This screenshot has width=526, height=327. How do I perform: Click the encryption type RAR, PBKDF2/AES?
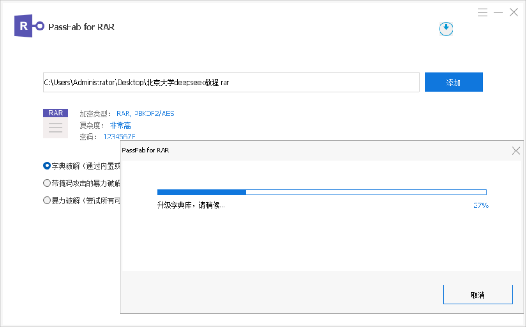[146, 114]
